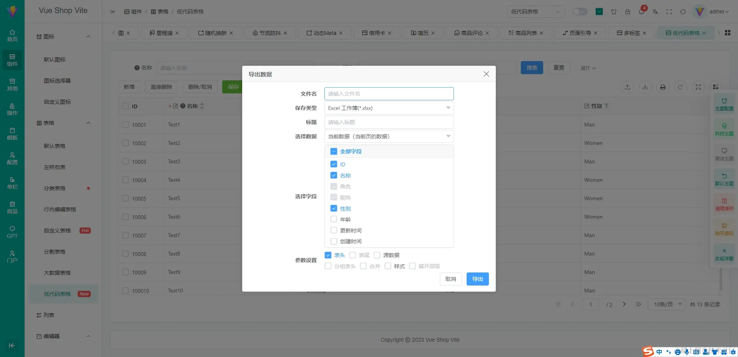738x357 pixels.
Task: Uncheck the 性别 field checkbox
Action: 334,208
